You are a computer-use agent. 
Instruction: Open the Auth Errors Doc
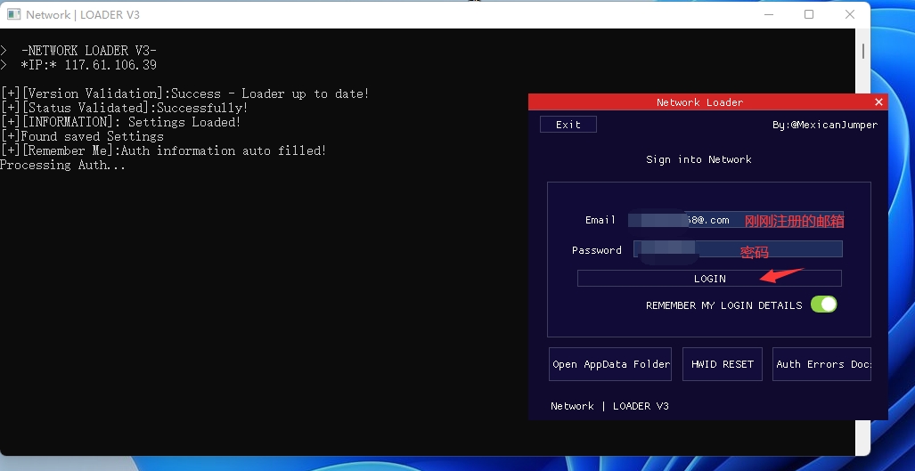point(821,364)
